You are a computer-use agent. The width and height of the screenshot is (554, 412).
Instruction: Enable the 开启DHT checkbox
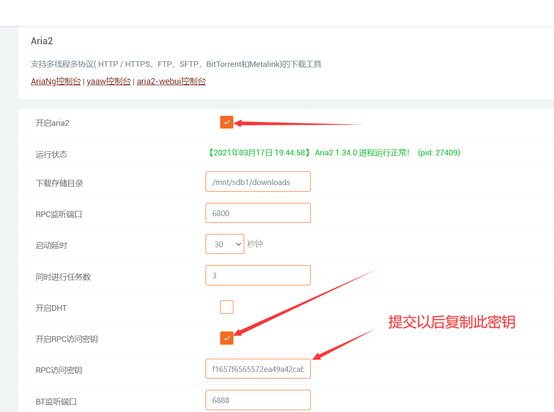point(226,307)
